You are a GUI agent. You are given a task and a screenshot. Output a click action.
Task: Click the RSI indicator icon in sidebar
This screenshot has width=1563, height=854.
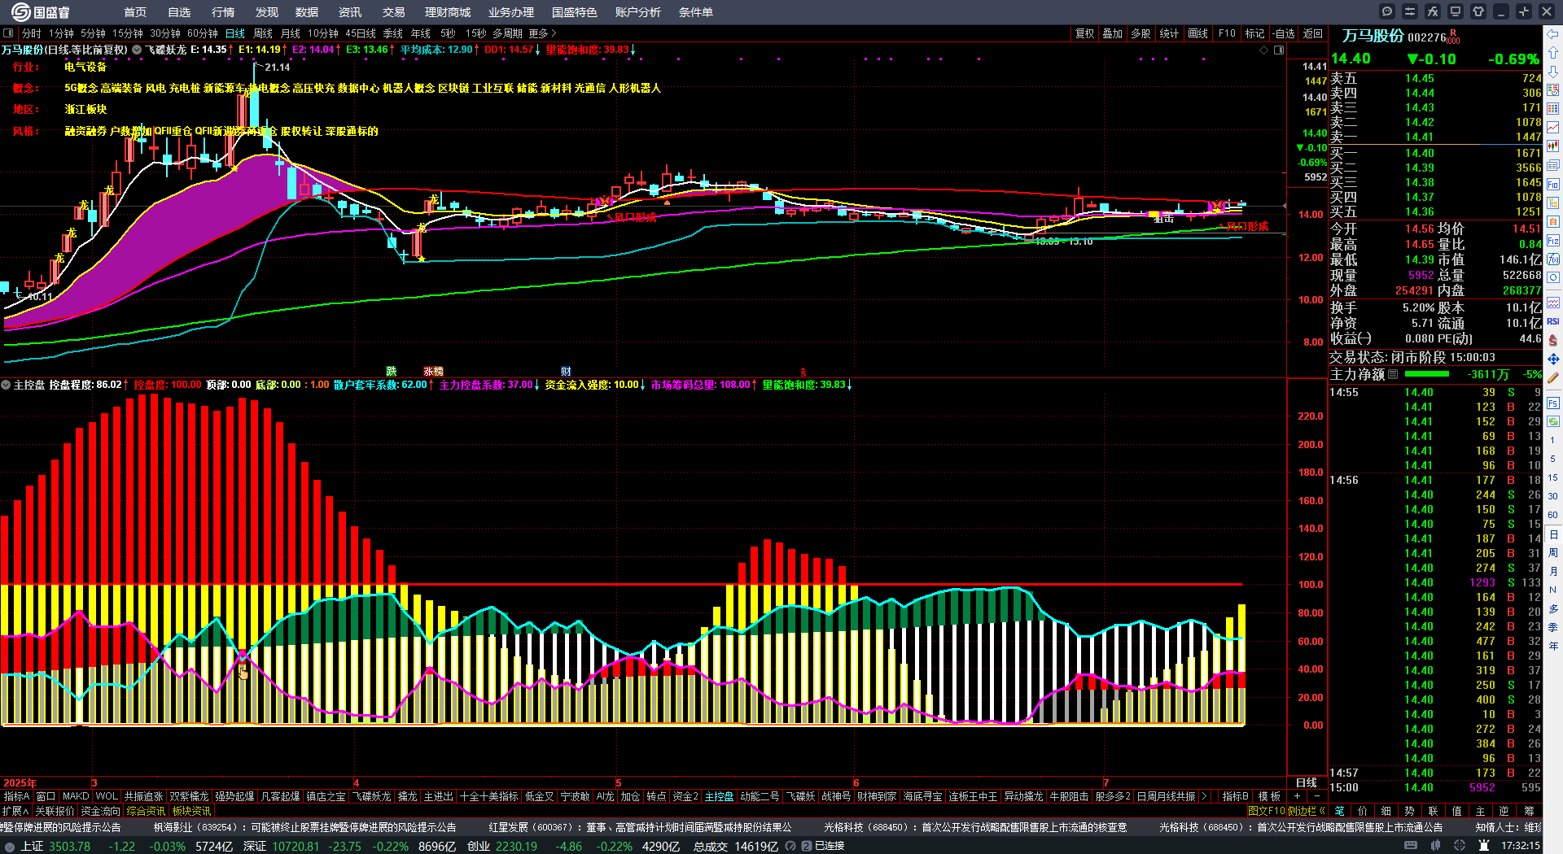pyautogui.click(x=1553, y=321)
